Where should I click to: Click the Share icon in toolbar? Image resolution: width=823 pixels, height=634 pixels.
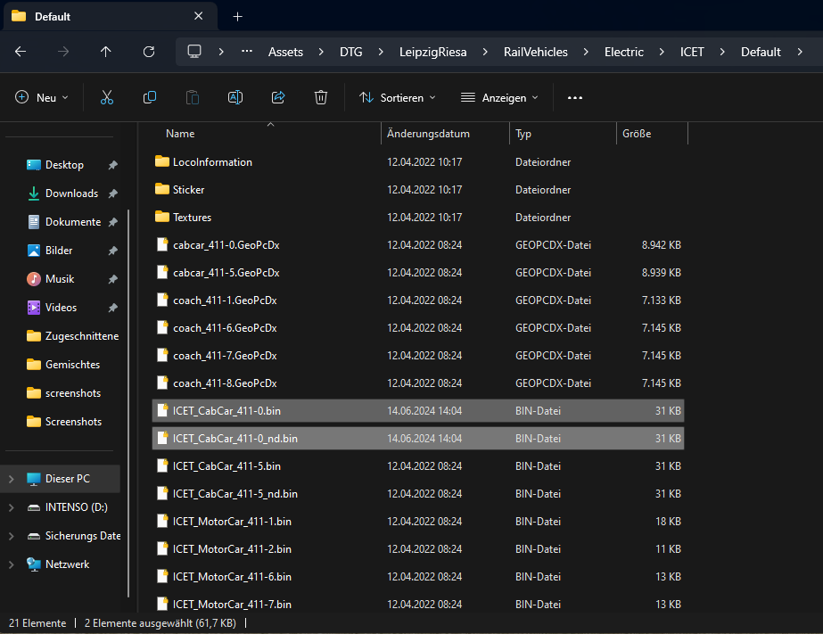click(x=278, y=97)
